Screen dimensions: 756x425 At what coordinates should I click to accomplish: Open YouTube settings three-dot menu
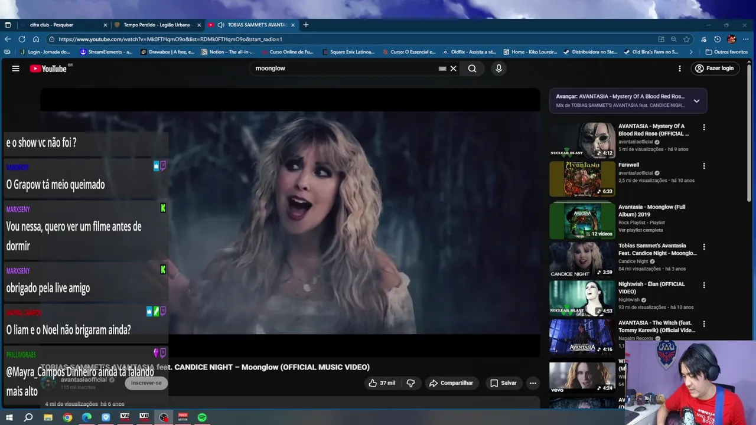pyautogui.click(x=680, y=68)
